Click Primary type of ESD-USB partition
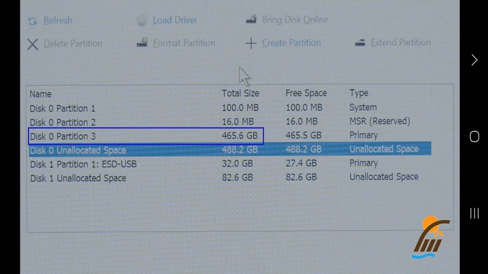This screenshot has height=274, width=488. (x=363, y=163)
